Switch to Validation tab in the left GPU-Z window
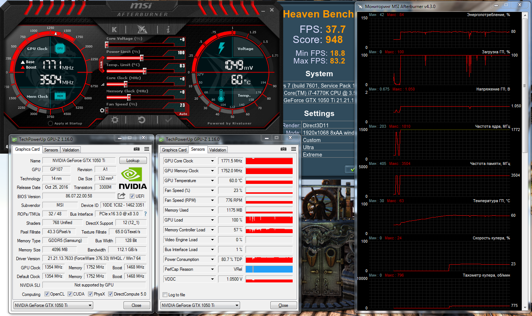Viewport: 532px width, 316px height. click(x=71, y=150)
